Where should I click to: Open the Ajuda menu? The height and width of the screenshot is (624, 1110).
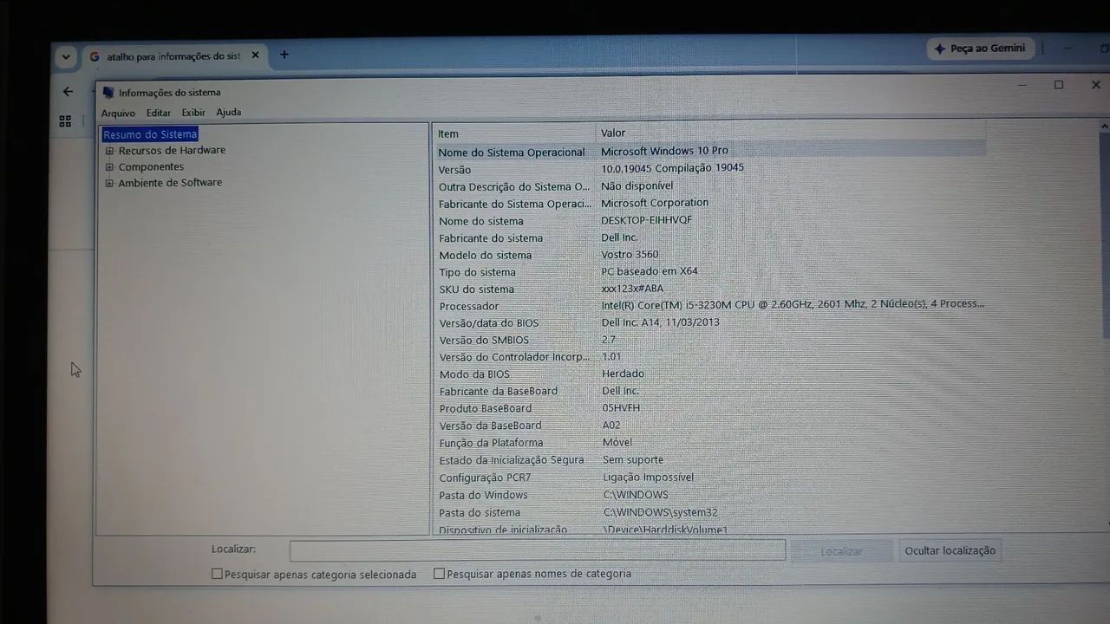coord(229,113)
